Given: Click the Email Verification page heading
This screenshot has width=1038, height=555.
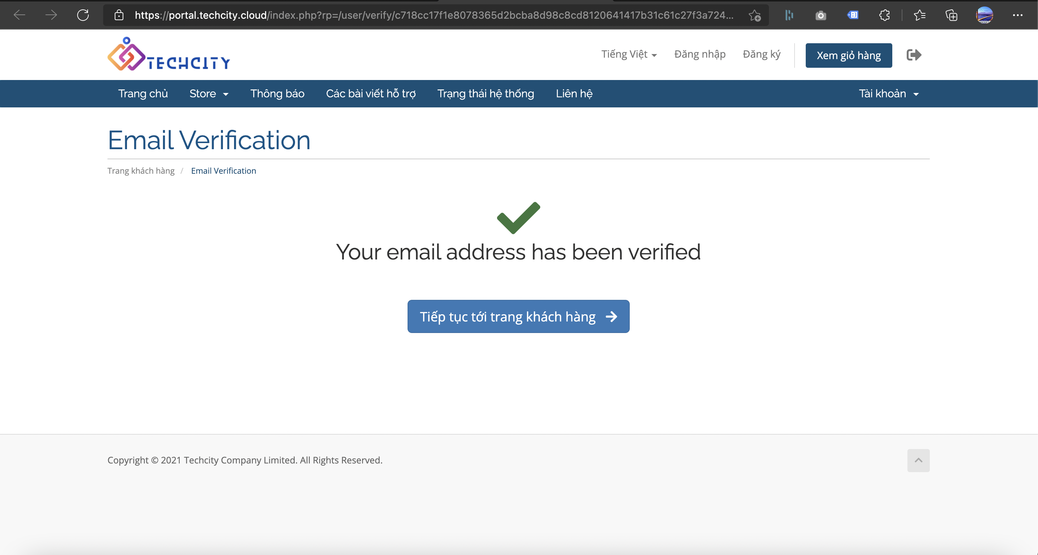Looking at the screenshot, I should tap(209, 140).
